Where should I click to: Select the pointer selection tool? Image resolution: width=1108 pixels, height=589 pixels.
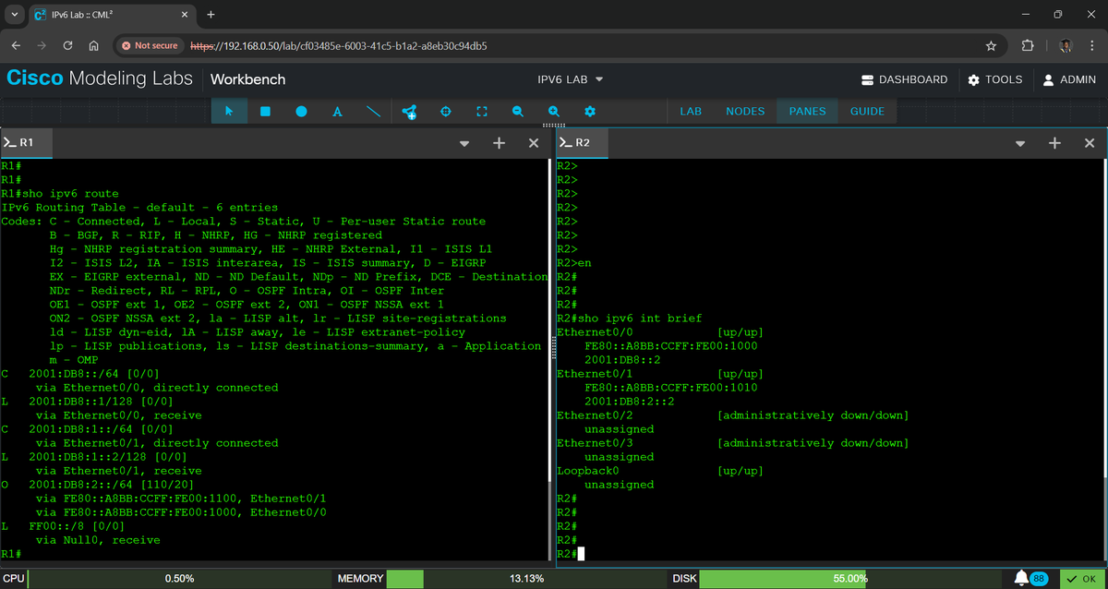tap(229, 111)
